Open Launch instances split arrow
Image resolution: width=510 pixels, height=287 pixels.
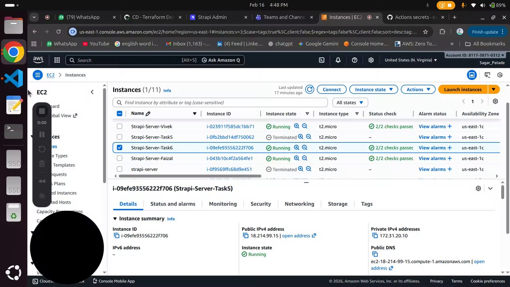point(494,90)
